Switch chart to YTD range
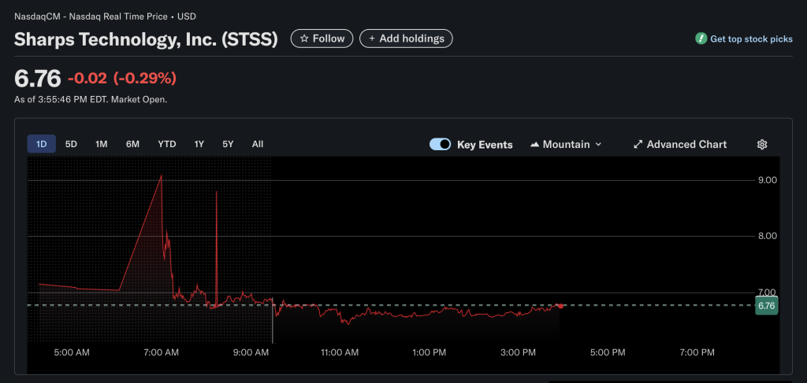Viewport: 807px width, 383px height. (x=166, y=144)
